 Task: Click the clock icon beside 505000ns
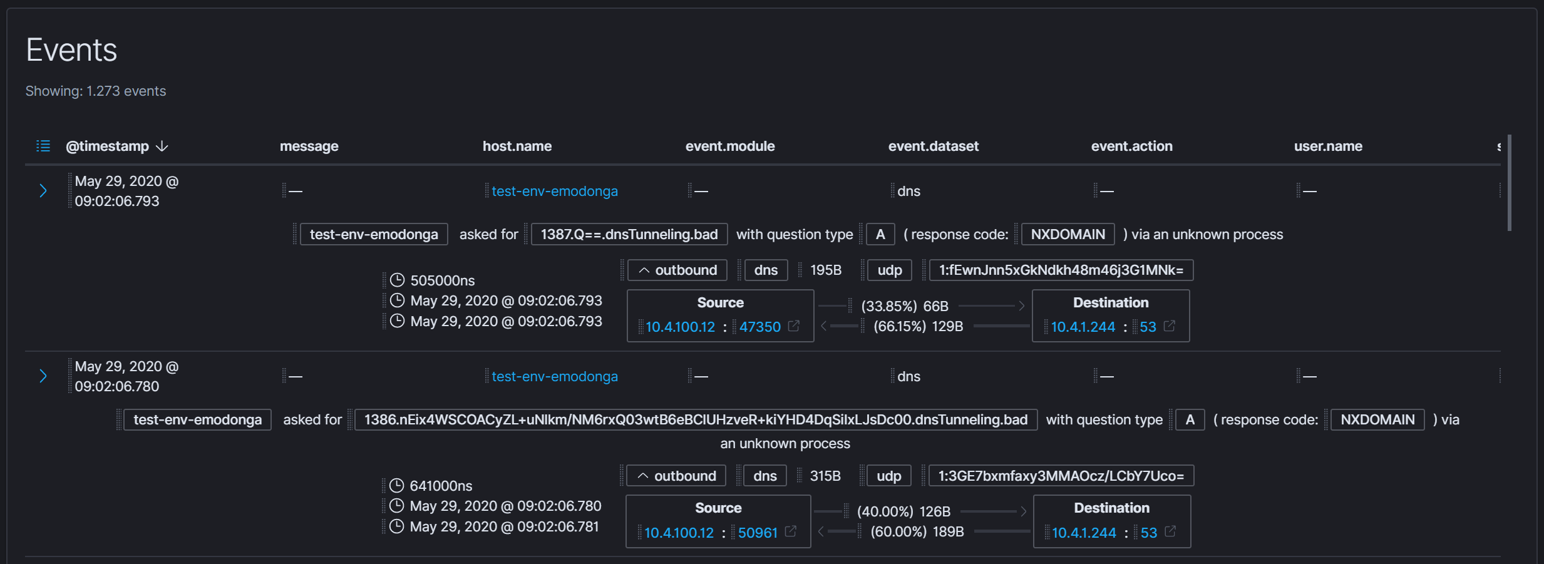(x=398, y=280)
